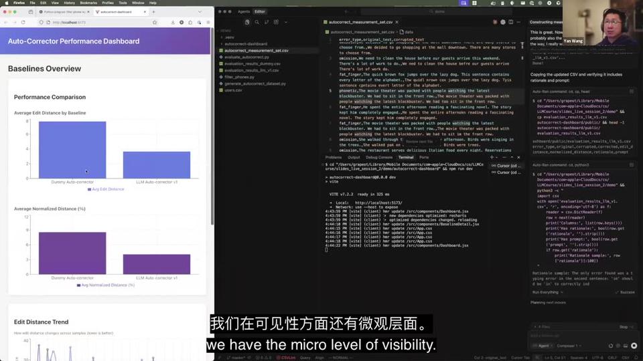Open the Explorer files icon in Cursor sidebar
The height and width of the screenshot is (361, 643).
tap(247, 22)
